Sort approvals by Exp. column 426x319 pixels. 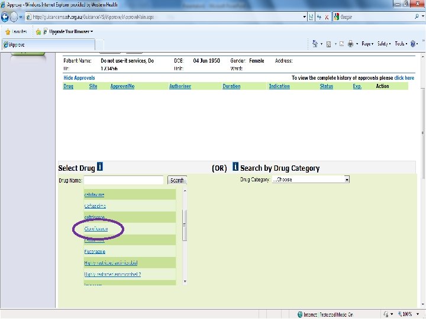click(x=357, y=86)
